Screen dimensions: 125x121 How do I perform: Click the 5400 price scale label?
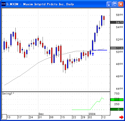(119, 27)
